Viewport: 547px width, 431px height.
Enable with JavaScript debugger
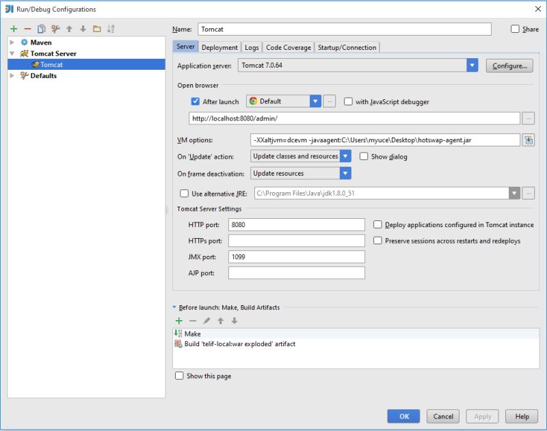[348, 101]
